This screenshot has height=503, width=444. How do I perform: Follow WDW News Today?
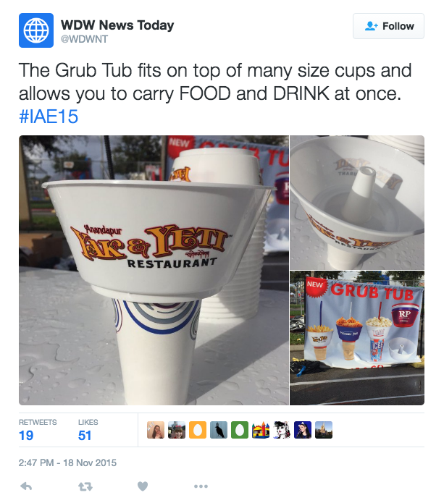coord(388,26)
